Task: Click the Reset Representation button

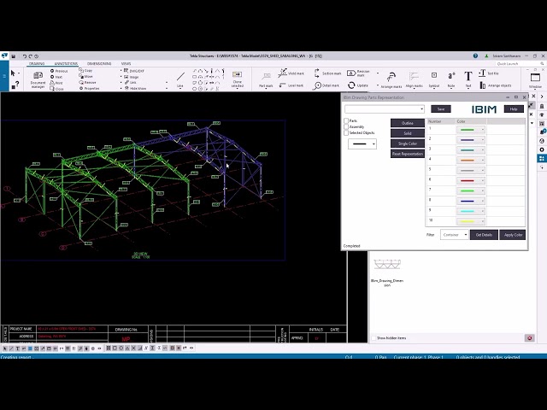Action: click(408, 154)
